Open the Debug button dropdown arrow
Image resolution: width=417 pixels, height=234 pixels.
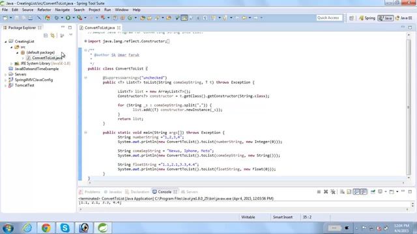coord(62,18)
